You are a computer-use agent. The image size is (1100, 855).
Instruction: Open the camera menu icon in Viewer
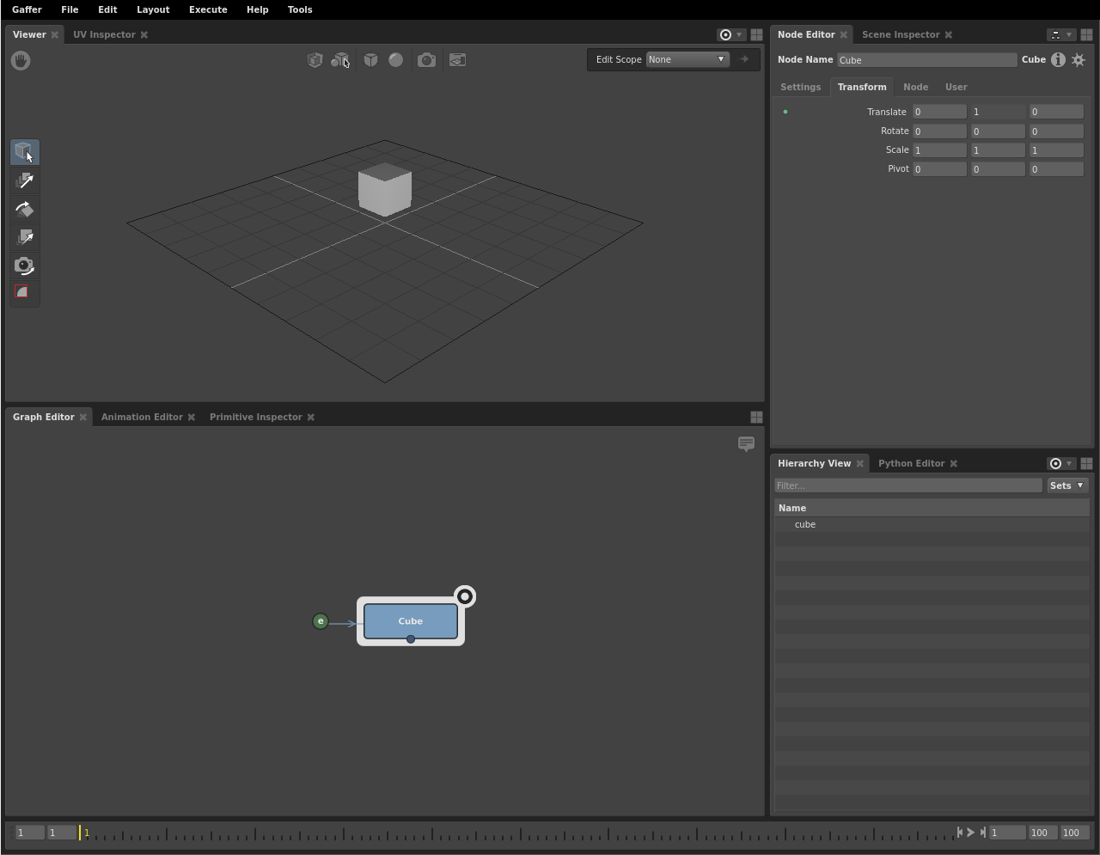(x=426, y=60)
